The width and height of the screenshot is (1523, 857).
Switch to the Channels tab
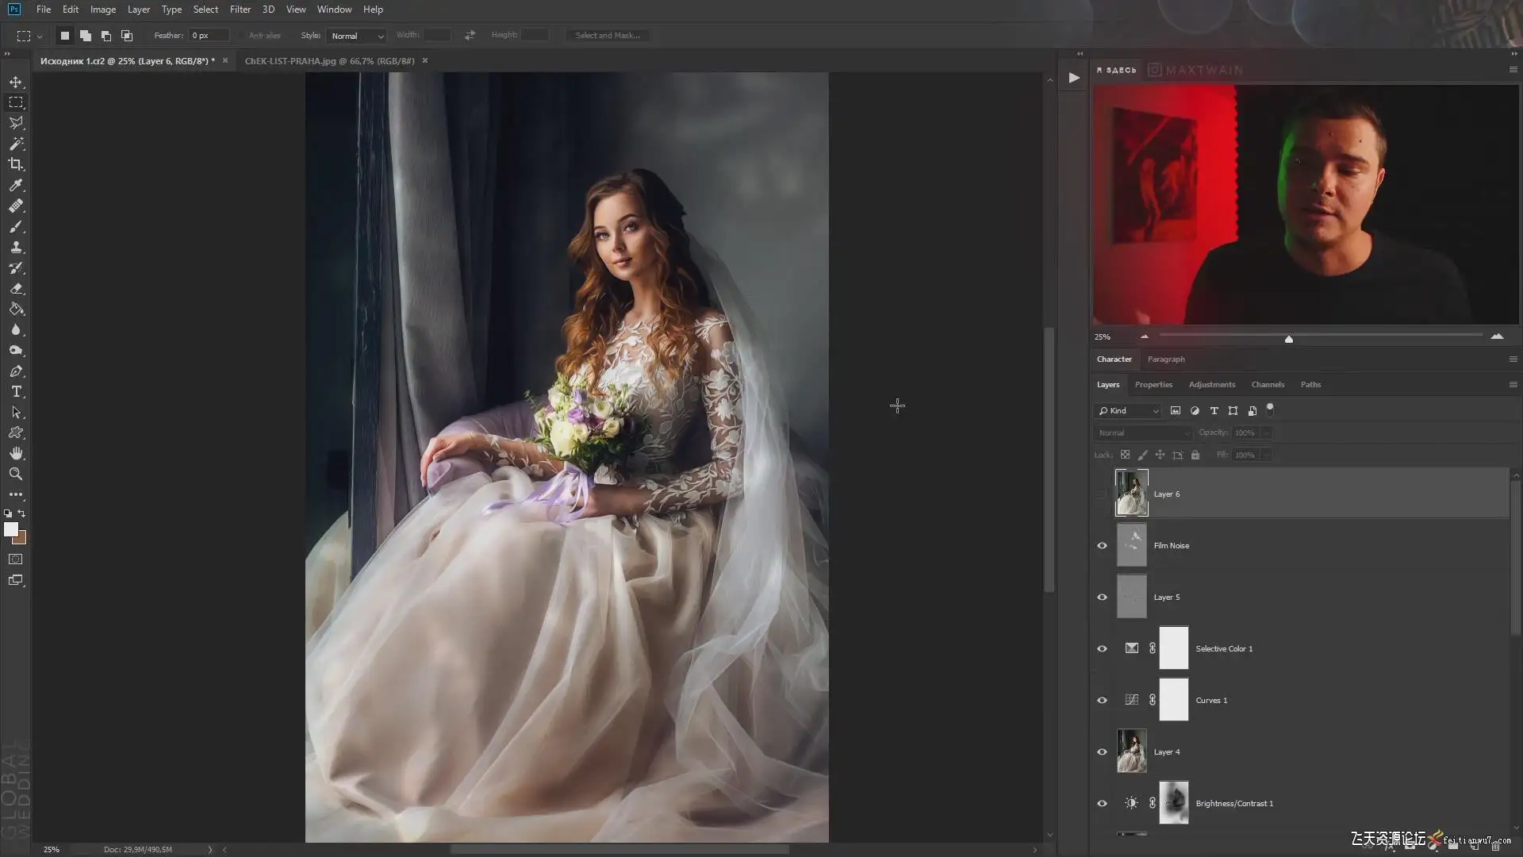pyautogui.click(x=1267, y=384)
